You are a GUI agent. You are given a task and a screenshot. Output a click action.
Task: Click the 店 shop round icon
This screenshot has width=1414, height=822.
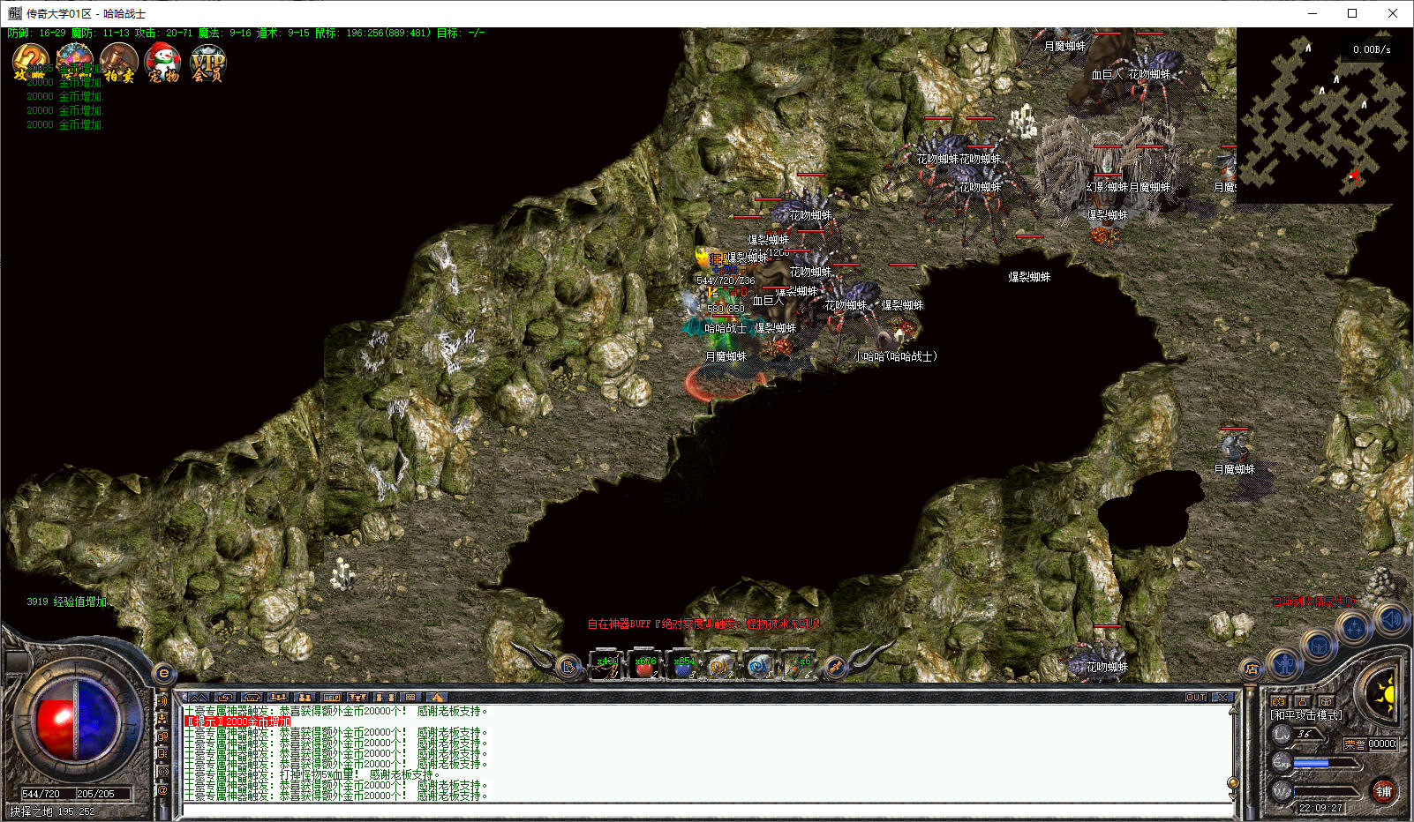coord(1251,669)
